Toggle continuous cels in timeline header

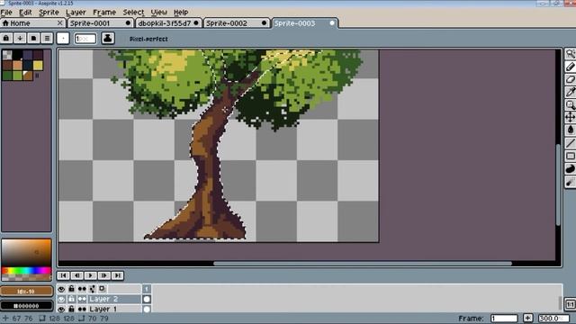(x=82, y=289)
